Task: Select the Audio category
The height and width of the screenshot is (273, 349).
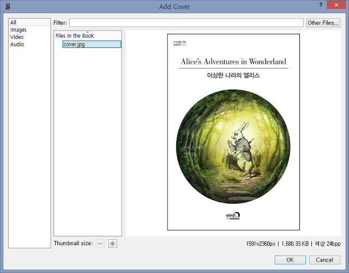Action: [29, 44]
